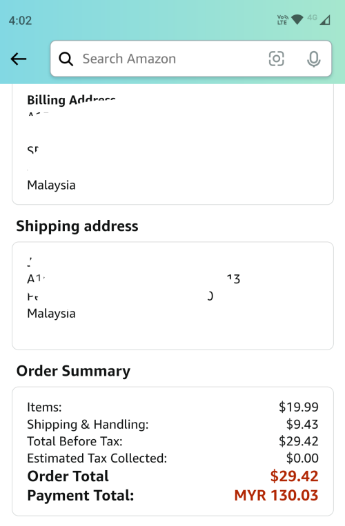Tap the microphone voice search icon
The width and height of the screenshot is (345, 526).
coord(314,59)
